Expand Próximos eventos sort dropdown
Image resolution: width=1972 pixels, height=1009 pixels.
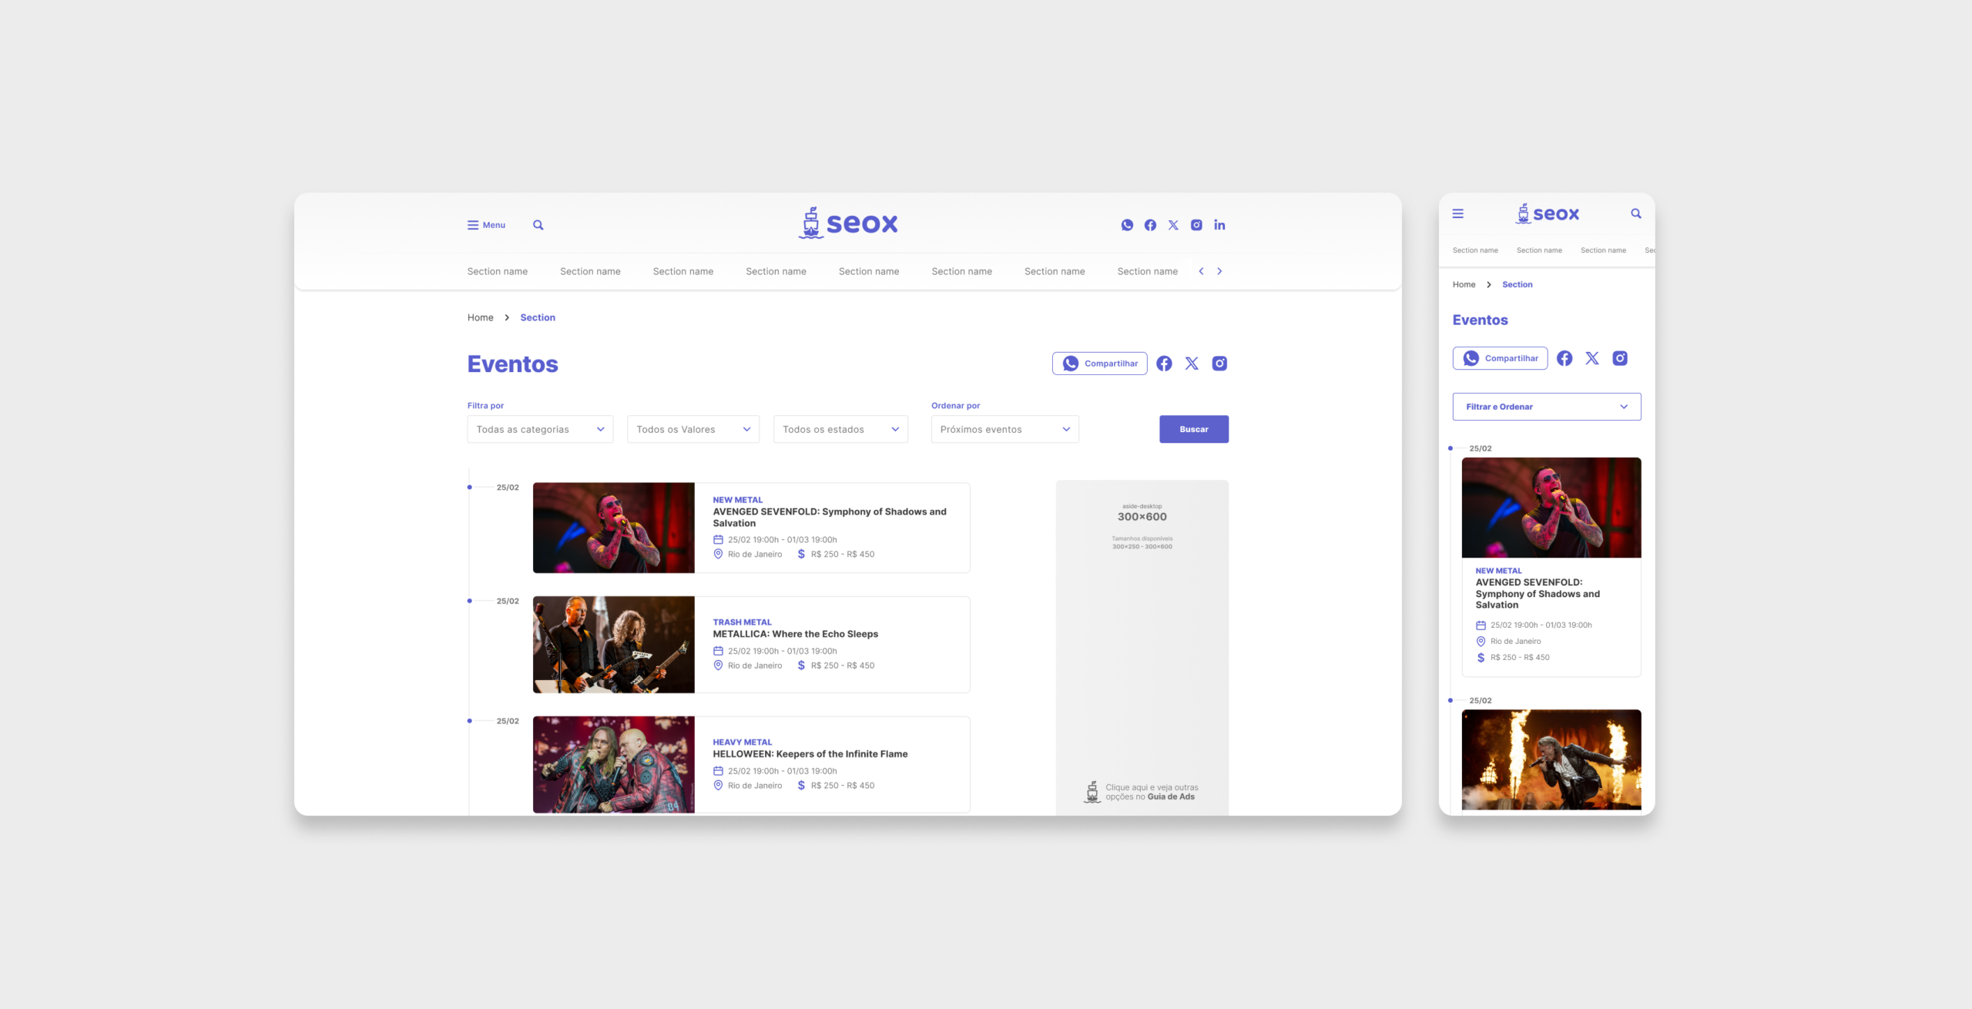pyautogui.click(x=1004, y=429)
